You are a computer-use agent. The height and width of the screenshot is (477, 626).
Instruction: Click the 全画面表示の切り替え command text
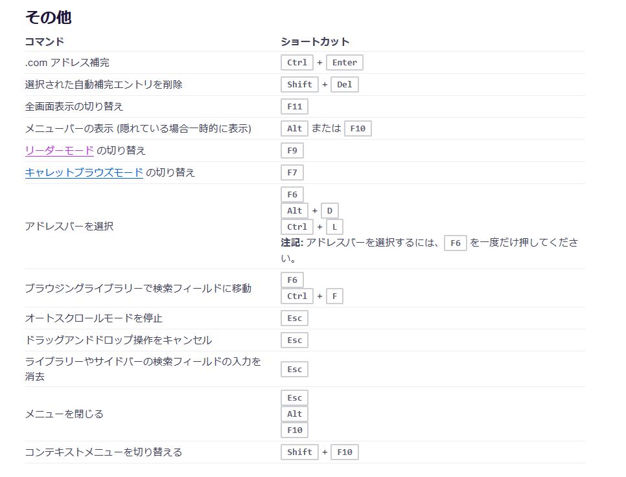[74, 106]
